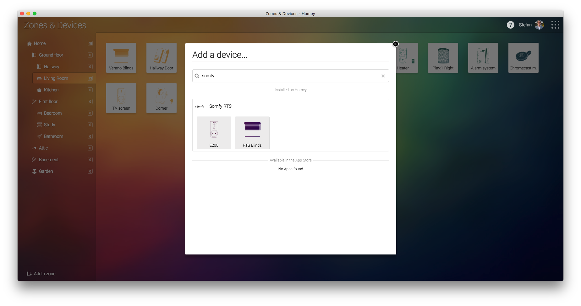This screenshot has width=581, height=306.
Task: Open the Heater device card
Action: coord(407,58)
